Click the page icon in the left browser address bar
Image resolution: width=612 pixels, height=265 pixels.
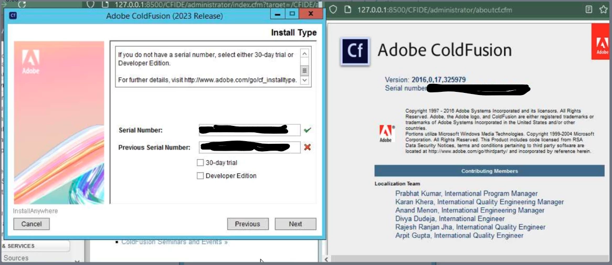(x=104, y=4)
